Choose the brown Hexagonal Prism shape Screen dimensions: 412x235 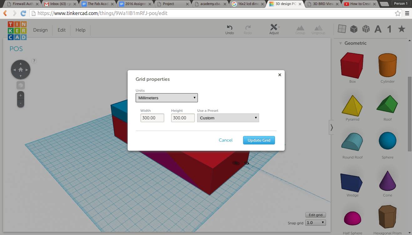pyautogui.click(x=388, y=217)
